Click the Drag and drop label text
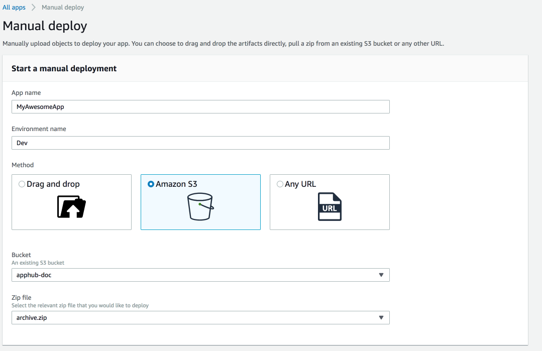The image size is (542, 351). (x=53, y=184)
